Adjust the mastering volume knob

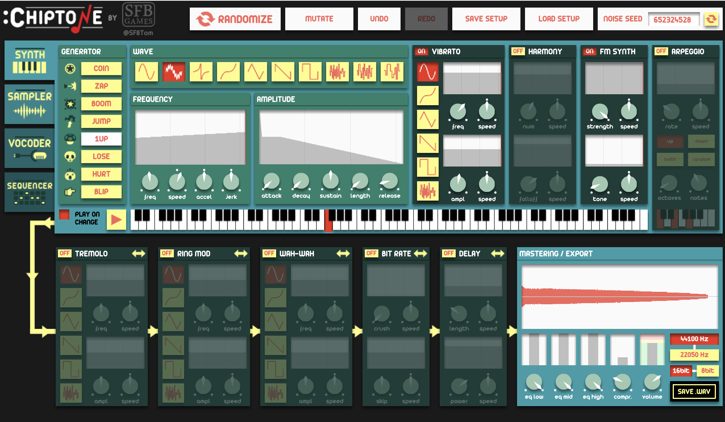pos(652,382)
